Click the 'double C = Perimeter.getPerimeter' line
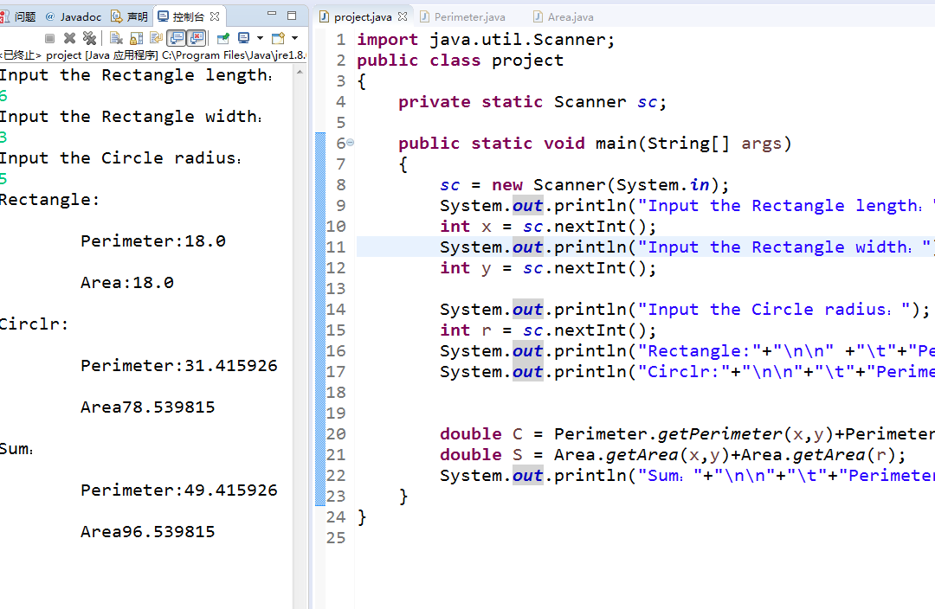 point(687,433)
